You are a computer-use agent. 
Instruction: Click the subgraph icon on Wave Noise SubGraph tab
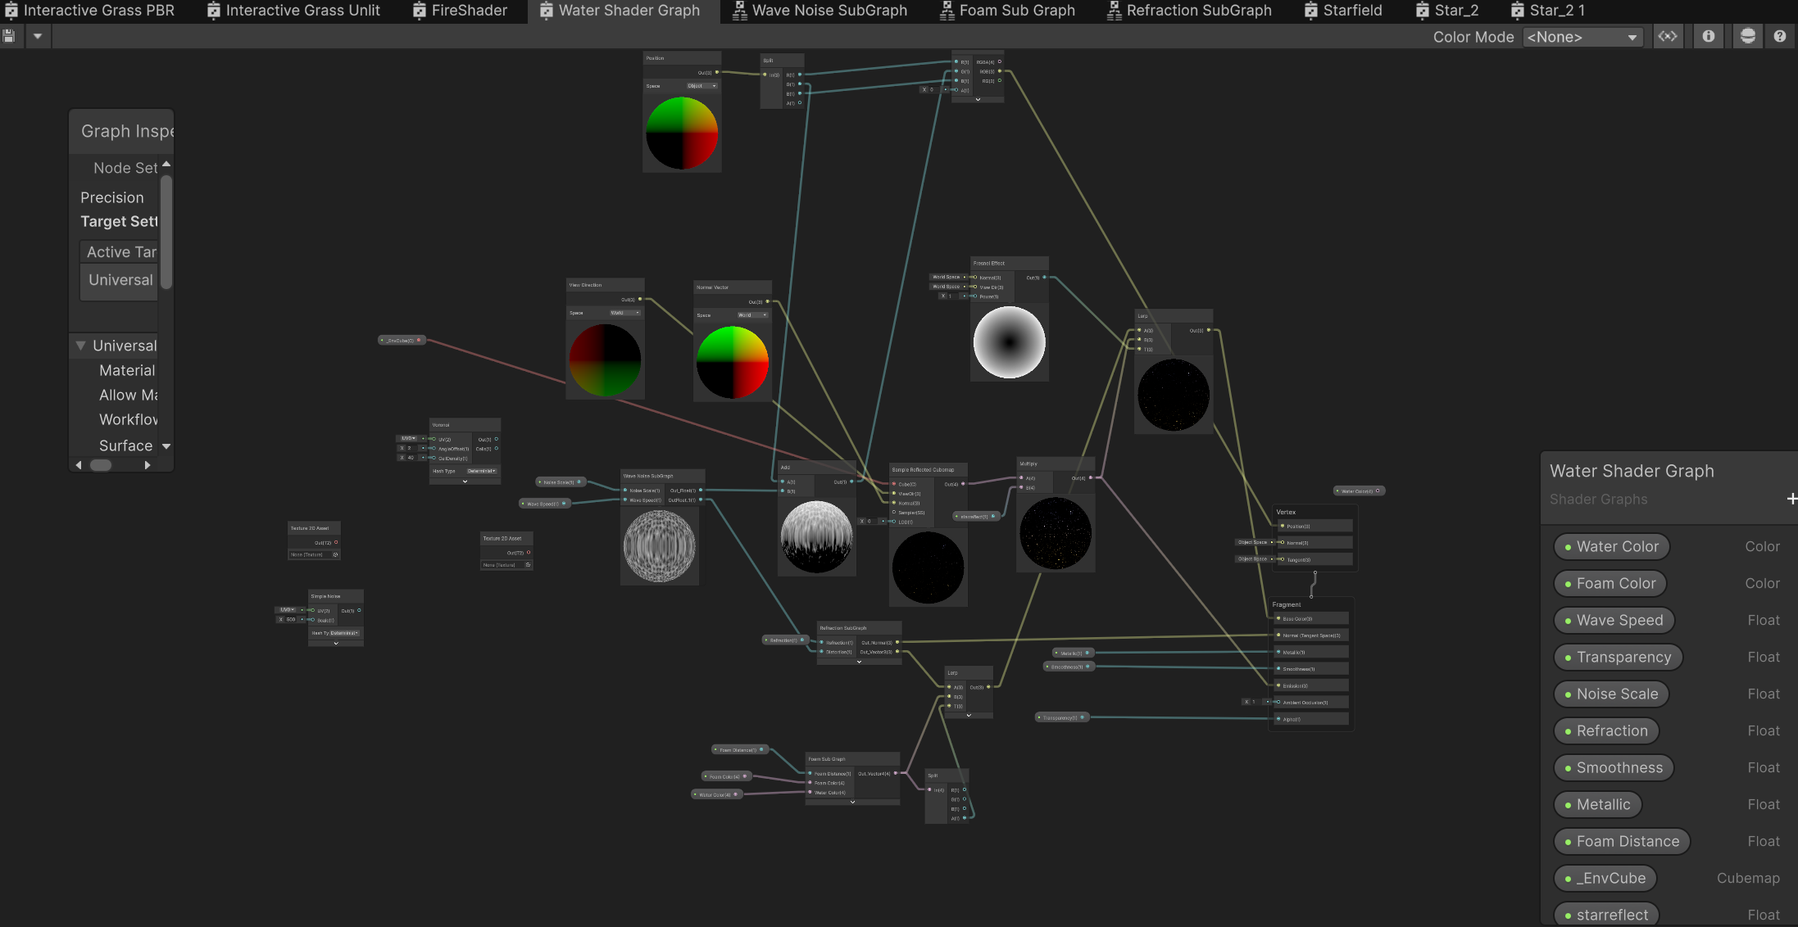click(738, 11)
